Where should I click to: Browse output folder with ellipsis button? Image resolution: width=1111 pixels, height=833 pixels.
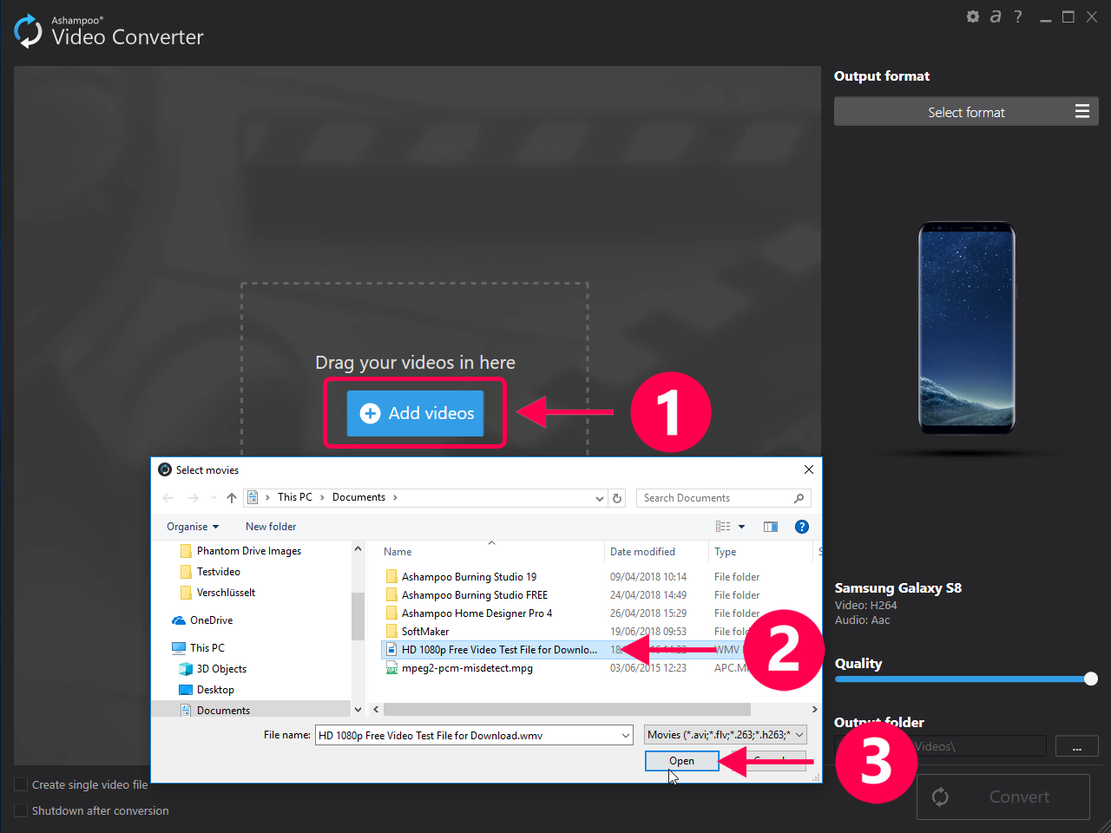1077,746
